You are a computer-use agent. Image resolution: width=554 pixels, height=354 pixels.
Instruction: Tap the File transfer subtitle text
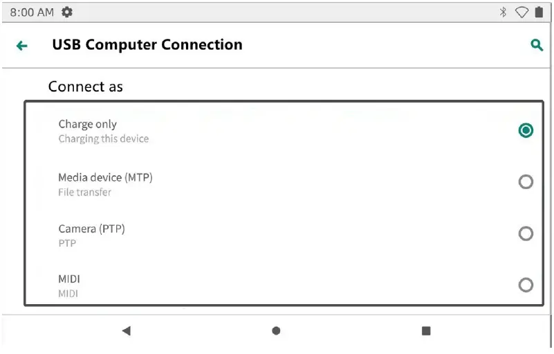(84, 193)
